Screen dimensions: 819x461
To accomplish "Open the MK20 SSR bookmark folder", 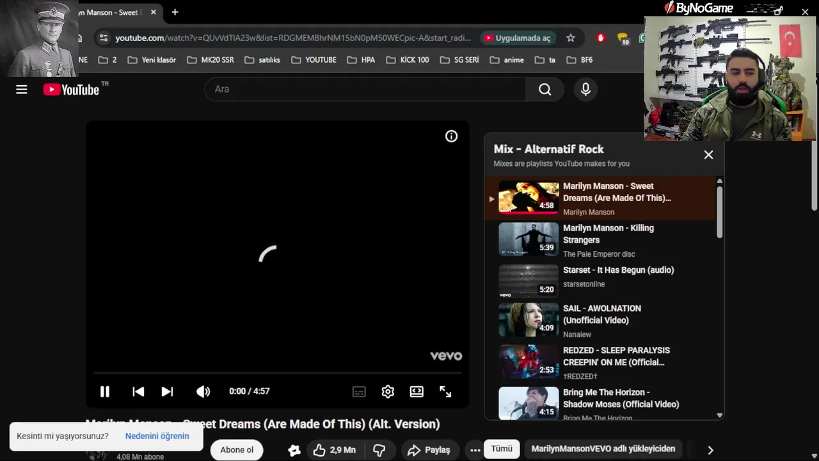I will (x=211, y=60).
